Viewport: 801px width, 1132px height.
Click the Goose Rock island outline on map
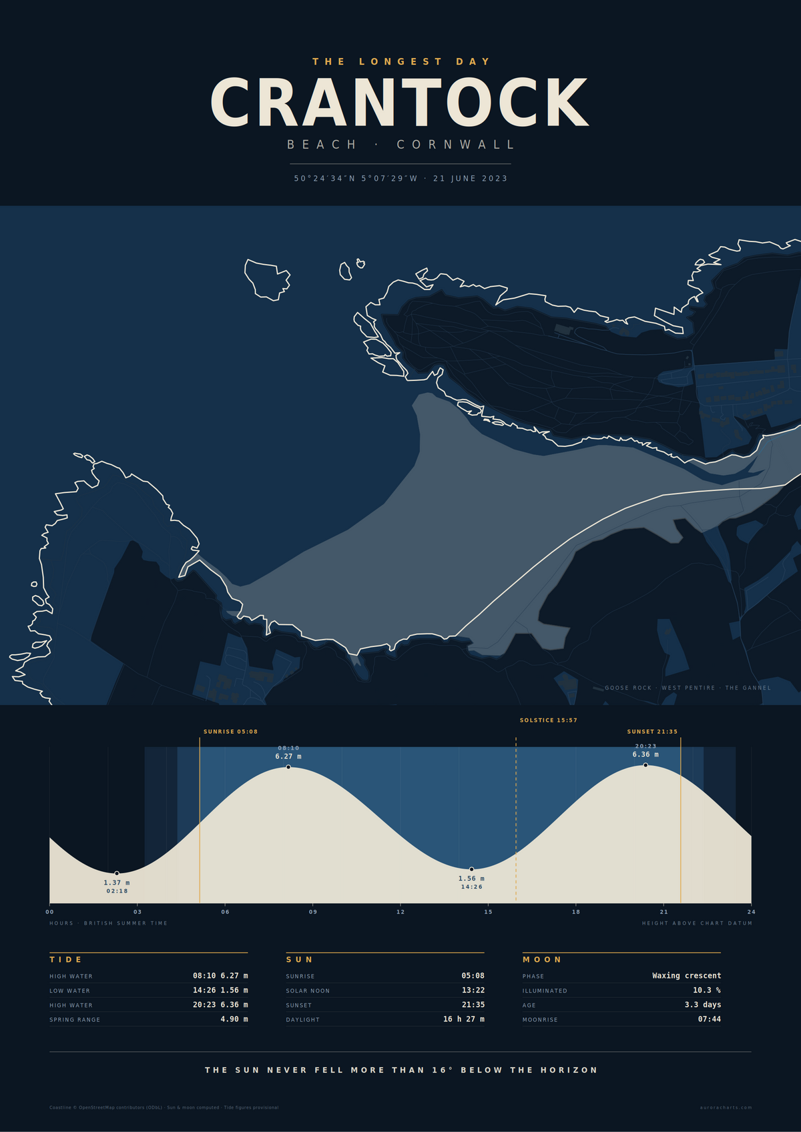[267, 280]
